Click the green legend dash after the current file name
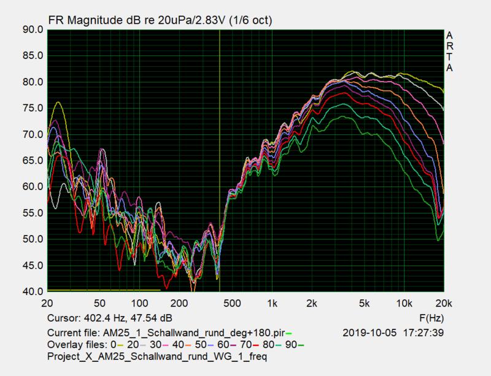491x376 pixels. [x=288, y=334]
